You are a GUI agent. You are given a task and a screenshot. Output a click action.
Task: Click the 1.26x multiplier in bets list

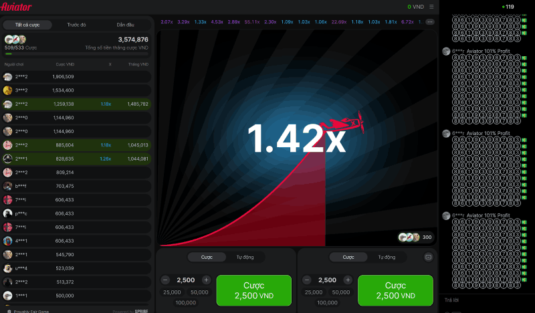pos(106,159)
